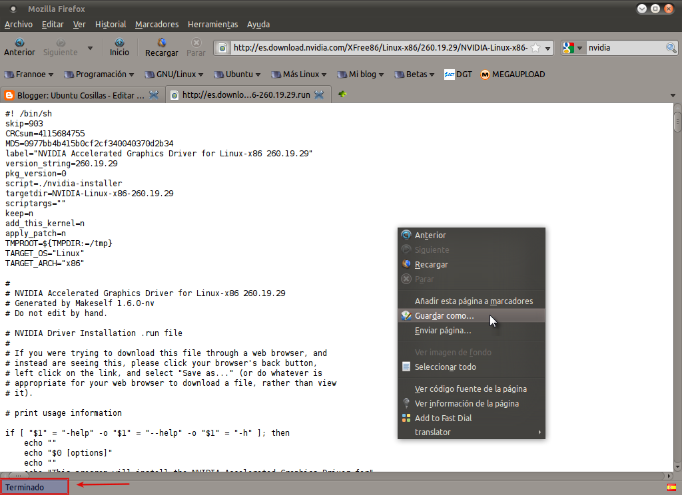Viewport: 682px width, 495px height.
Task: Expand the Más Linux bookmark folder
Action: (x=299, y=75)
